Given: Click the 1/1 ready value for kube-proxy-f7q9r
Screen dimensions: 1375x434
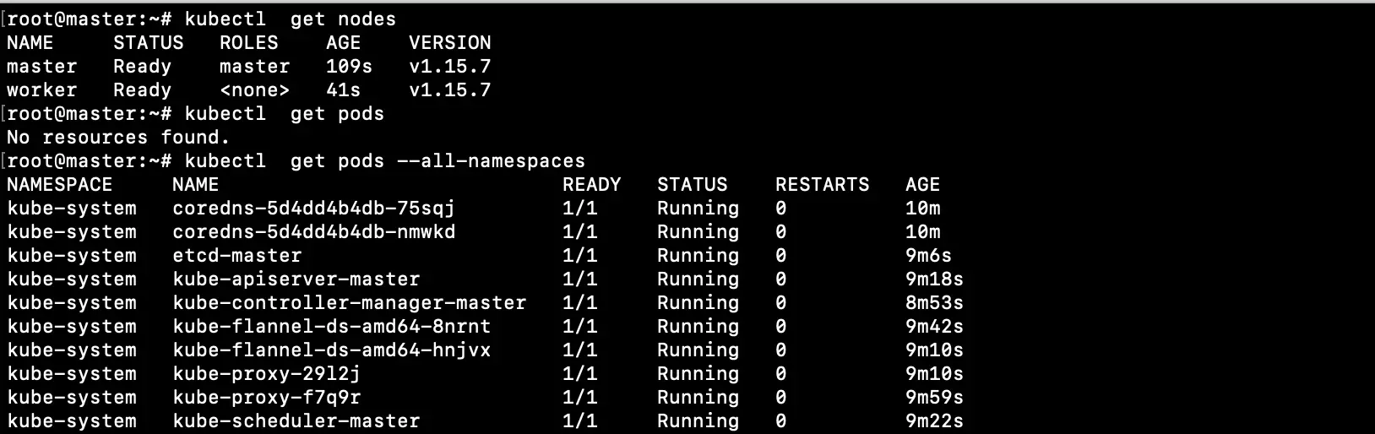Looking at the screenshot, I should 579,397.
